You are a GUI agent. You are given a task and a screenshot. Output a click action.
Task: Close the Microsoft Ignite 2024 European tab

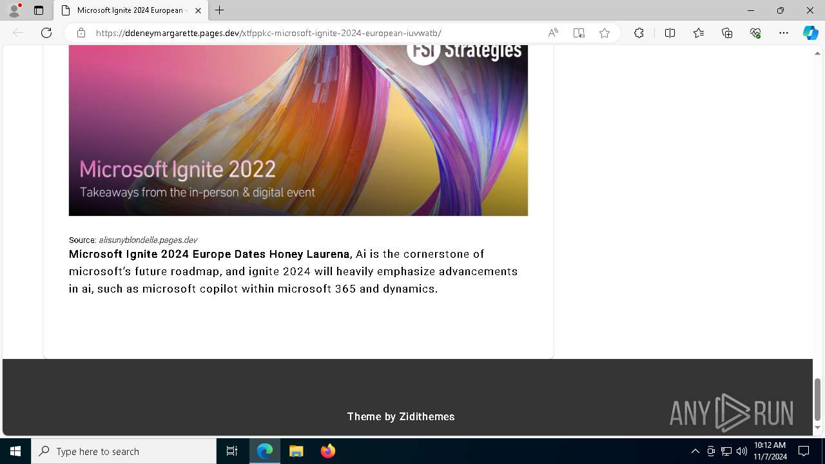click(x=198, y=10)
